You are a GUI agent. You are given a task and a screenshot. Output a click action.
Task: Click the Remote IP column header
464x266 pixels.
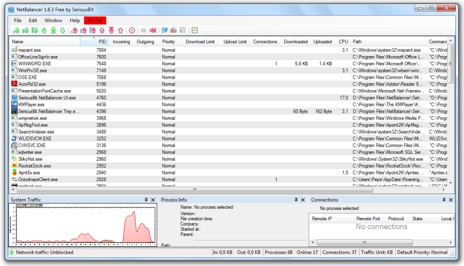pyautogui.click(x=331, y=219)
